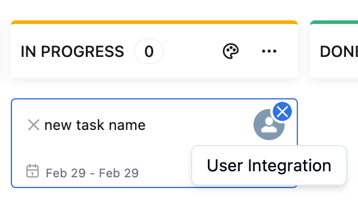Open the three-dots menu of IN PROGRESS column
This screenshot has height=224, width=358.
[x=269, y=52]
